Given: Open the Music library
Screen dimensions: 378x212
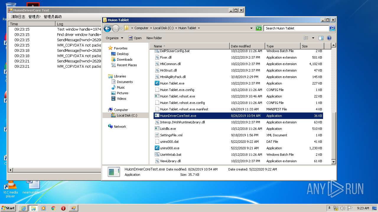Looking at the screenshot, I should point(121,87).
